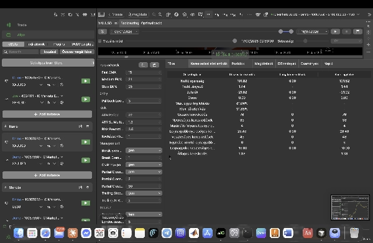Click in the algo search field
The image size is (373, 243).
point(21,52)
